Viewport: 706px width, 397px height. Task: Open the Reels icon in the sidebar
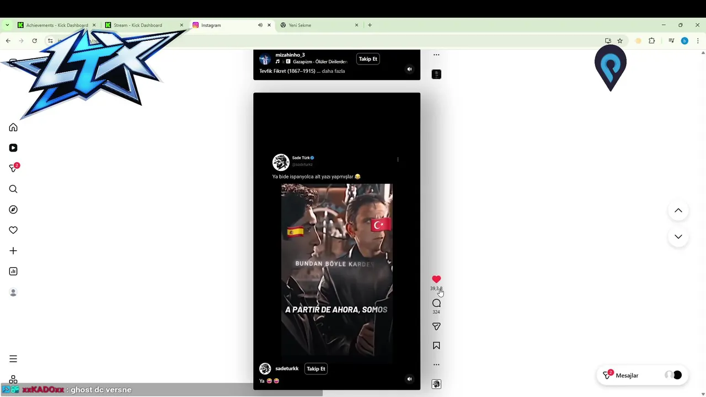[13, 148]
